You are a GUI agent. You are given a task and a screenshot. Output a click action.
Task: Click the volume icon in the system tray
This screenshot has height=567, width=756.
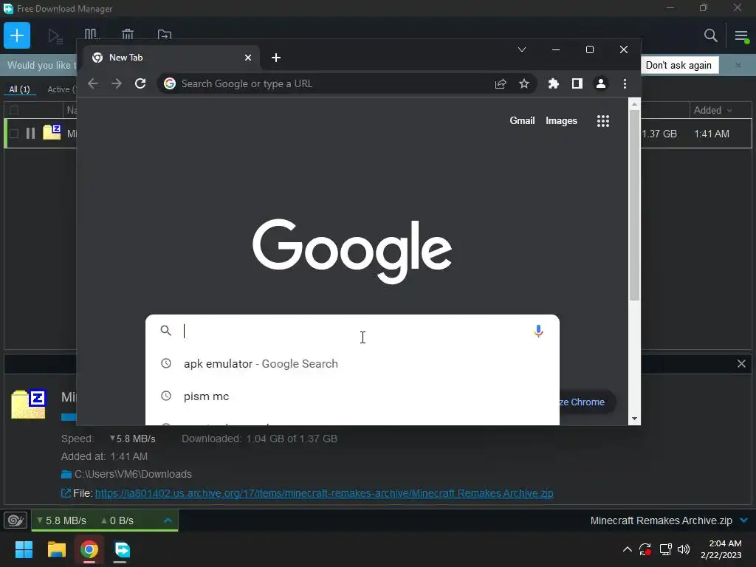click(x=684, y=549)
